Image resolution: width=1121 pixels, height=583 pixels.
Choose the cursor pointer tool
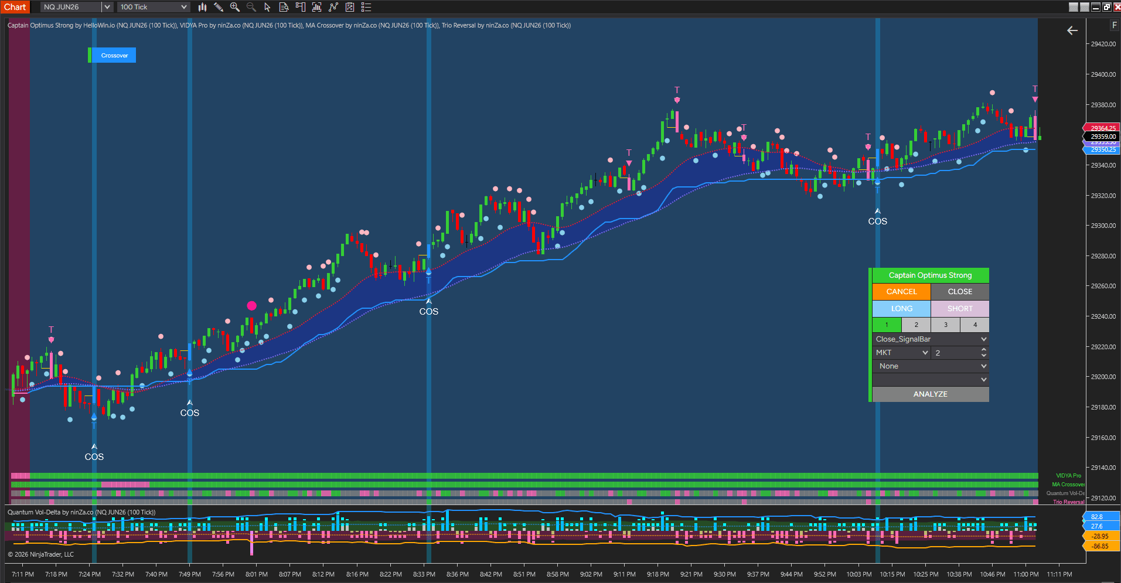[x=267, y=7]
